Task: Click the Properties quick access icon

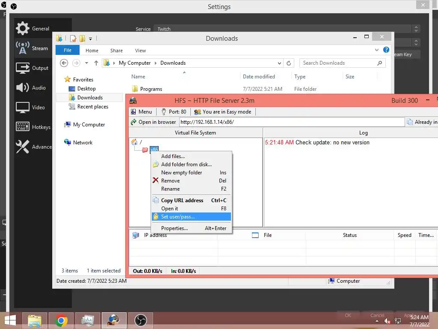Action: click(x=73, y=38)
